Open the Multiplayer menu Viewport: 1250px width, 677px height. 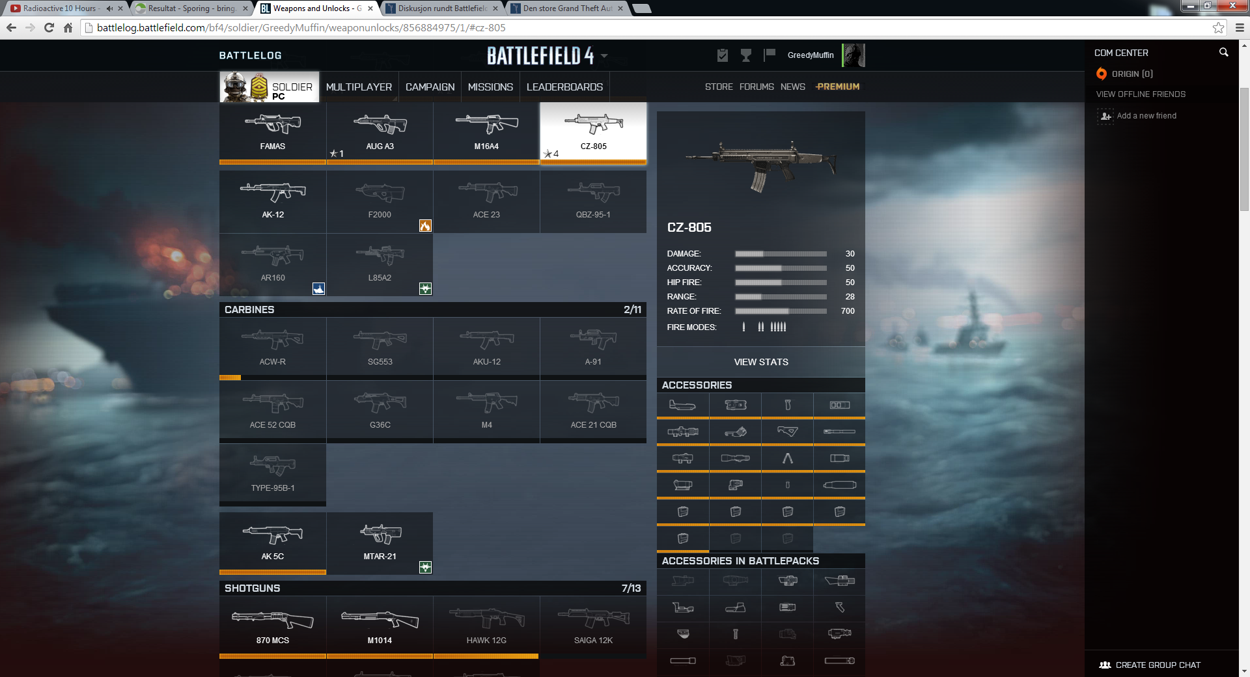[x=359, y=87]
